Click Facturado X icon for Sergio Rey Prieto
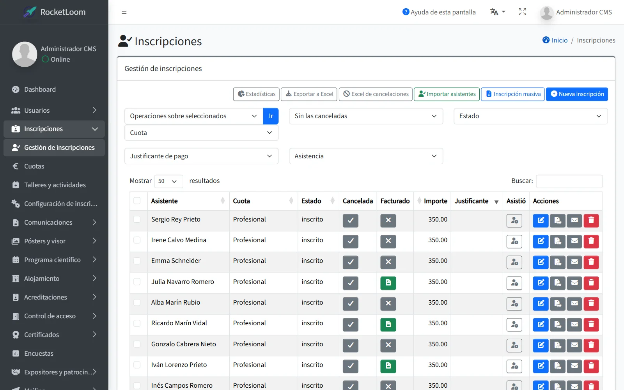The image size is (624, 390). pos(388,220)
